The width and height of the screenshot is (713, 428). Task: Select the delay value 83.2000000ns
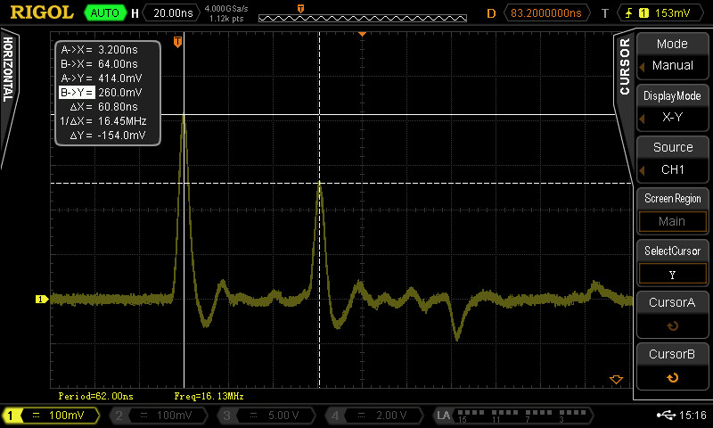click(546, 12)
